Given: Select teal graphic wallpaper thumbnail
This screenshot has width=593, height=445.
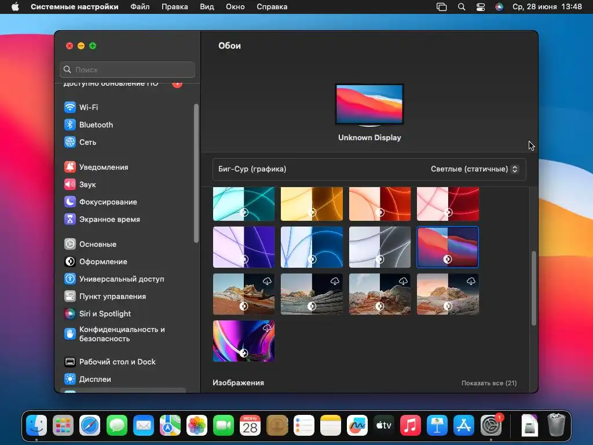Looking at the screenshot, I should coord(244,203).
